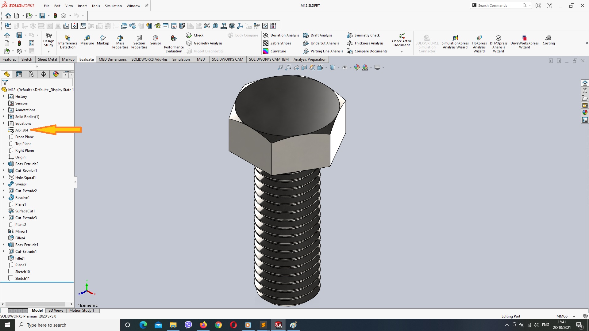Viewport: 589px width, 331px height.
Task: Launch DFMXpress Analysis Wizard
Action: pyautogui.click(x=499, y=44)
